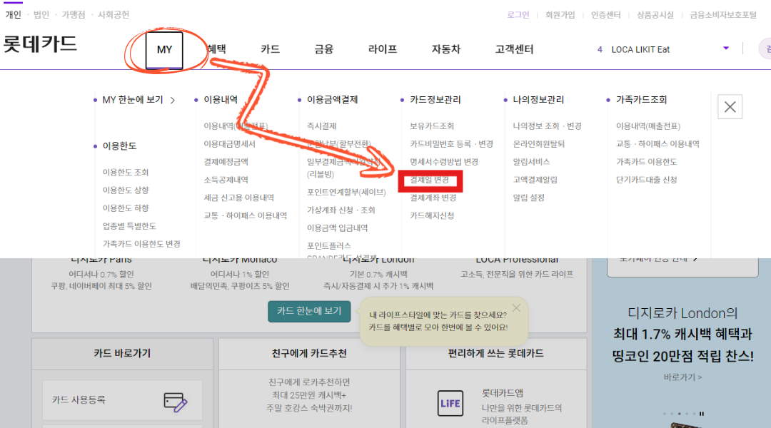Open 소득공제내역

pyautogui.click(x=226, y=179)
